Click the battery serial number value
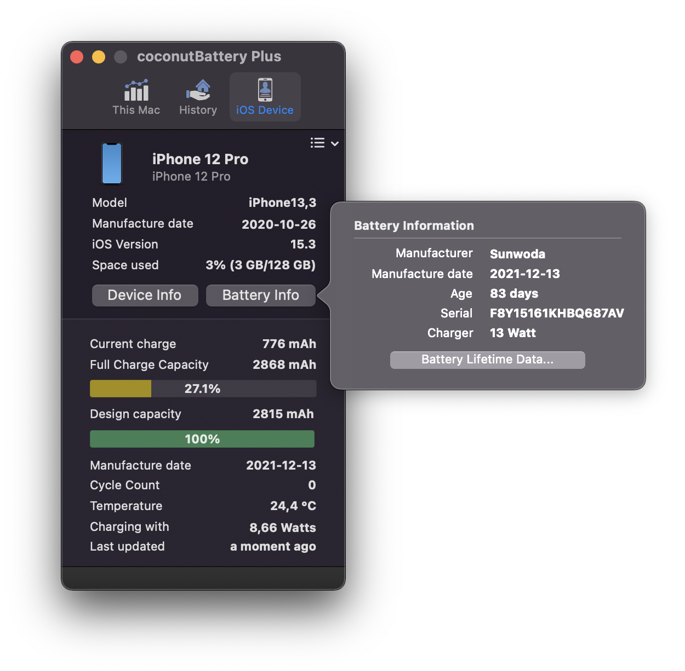The image size is (685, 671). coord(556,313)
